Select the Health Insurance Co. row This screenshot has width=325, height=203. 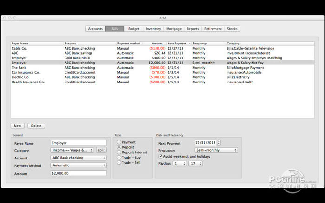pyautogui.click(x=162, y=82)
